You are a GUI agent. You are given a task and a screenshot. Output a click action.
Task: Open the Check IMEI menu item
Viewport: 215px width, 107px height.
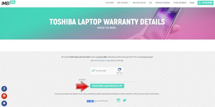[x=110, y=3]
